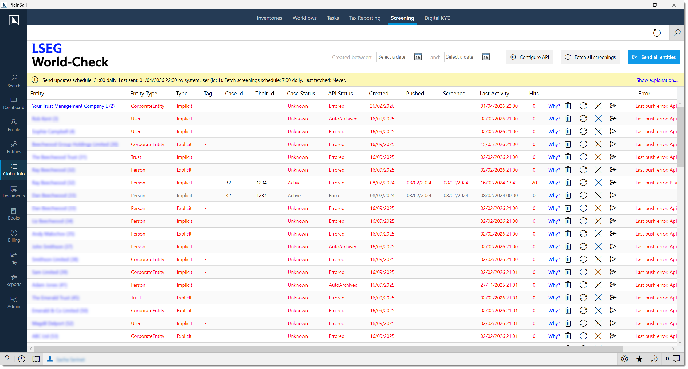
Task: Open calendar picker for first date field
Action: (x=418, y=57)
